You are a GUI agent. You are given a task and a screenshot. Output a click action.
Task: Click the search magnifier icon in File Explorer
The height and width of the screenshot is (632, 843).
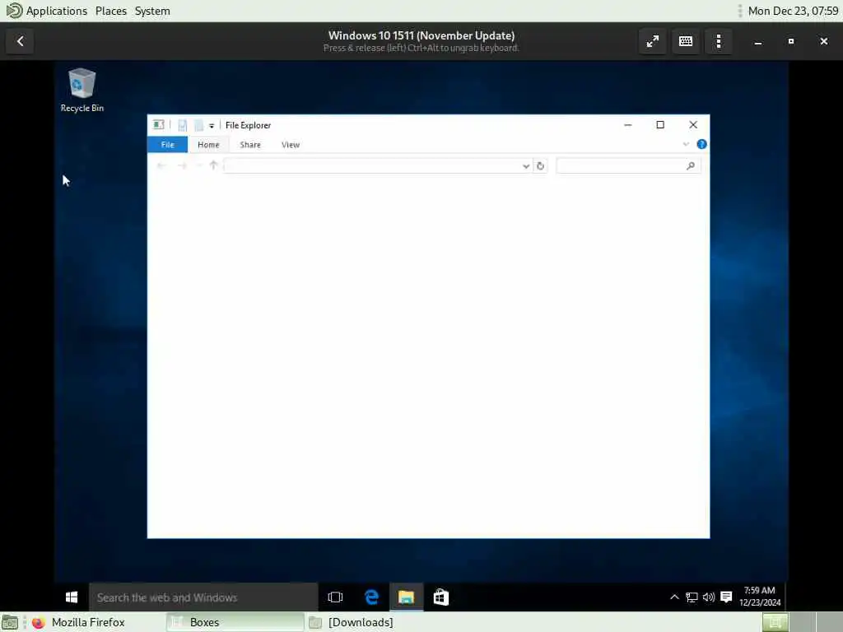691,166
